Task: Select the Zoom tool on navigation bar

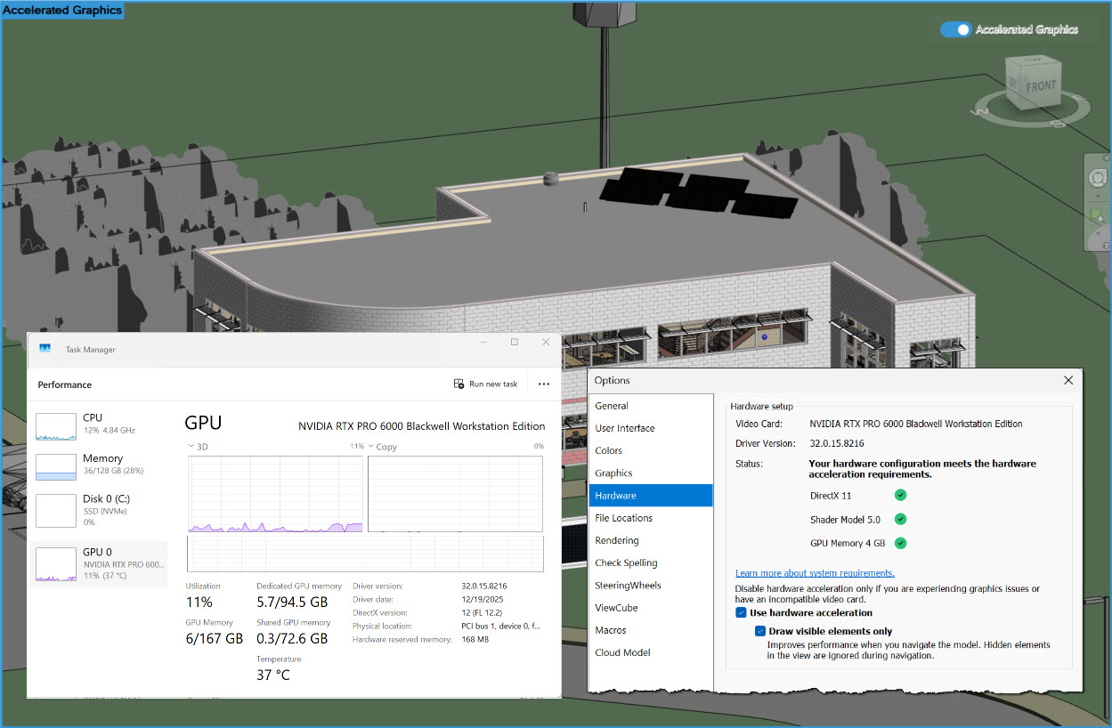Action: (1097, 215)
